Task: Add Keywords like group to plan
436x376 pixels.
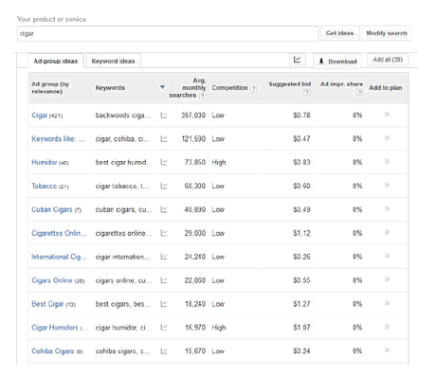Action: pyautogui.click(x=387, y=138)
